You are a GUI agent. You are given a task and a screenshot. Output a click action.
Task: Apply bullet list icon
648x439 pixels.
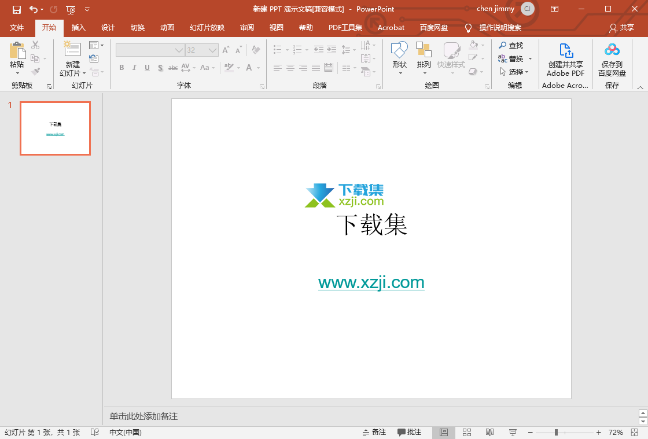(277, 50)
